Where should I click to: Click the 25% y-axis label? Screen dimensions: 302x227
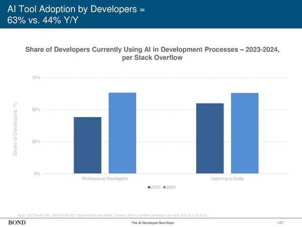coord(36,142)
